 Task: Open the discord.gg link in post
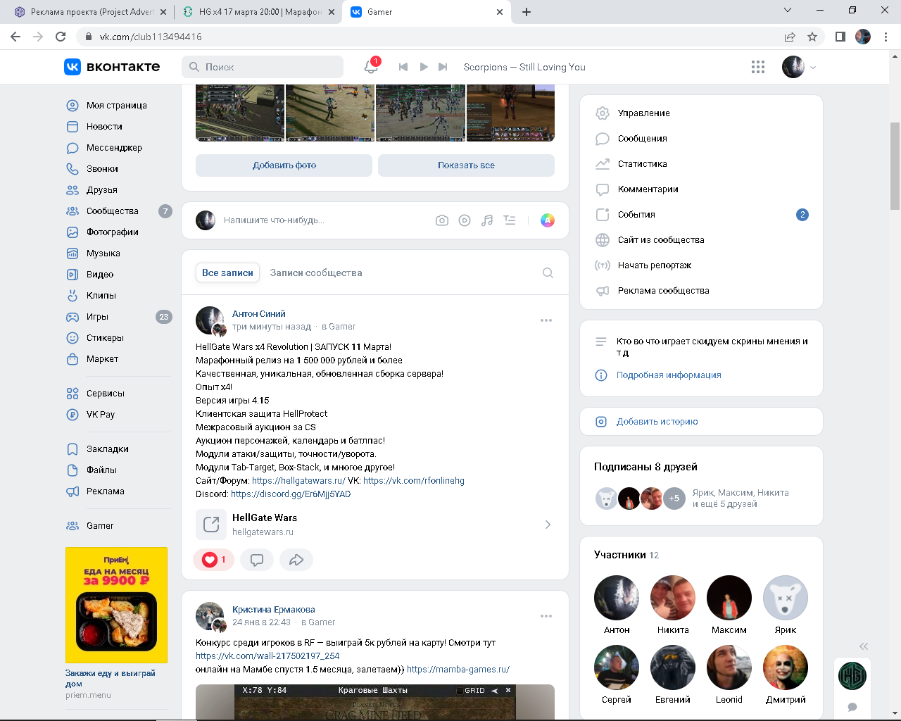click(x=291, y=494)
